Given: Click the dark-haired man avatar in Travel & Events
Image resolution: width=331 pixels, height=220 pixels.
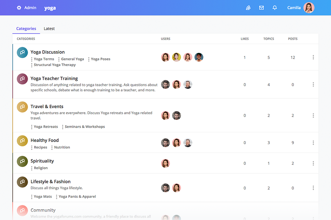Looking at the screenshot, I should coord(177,115).
